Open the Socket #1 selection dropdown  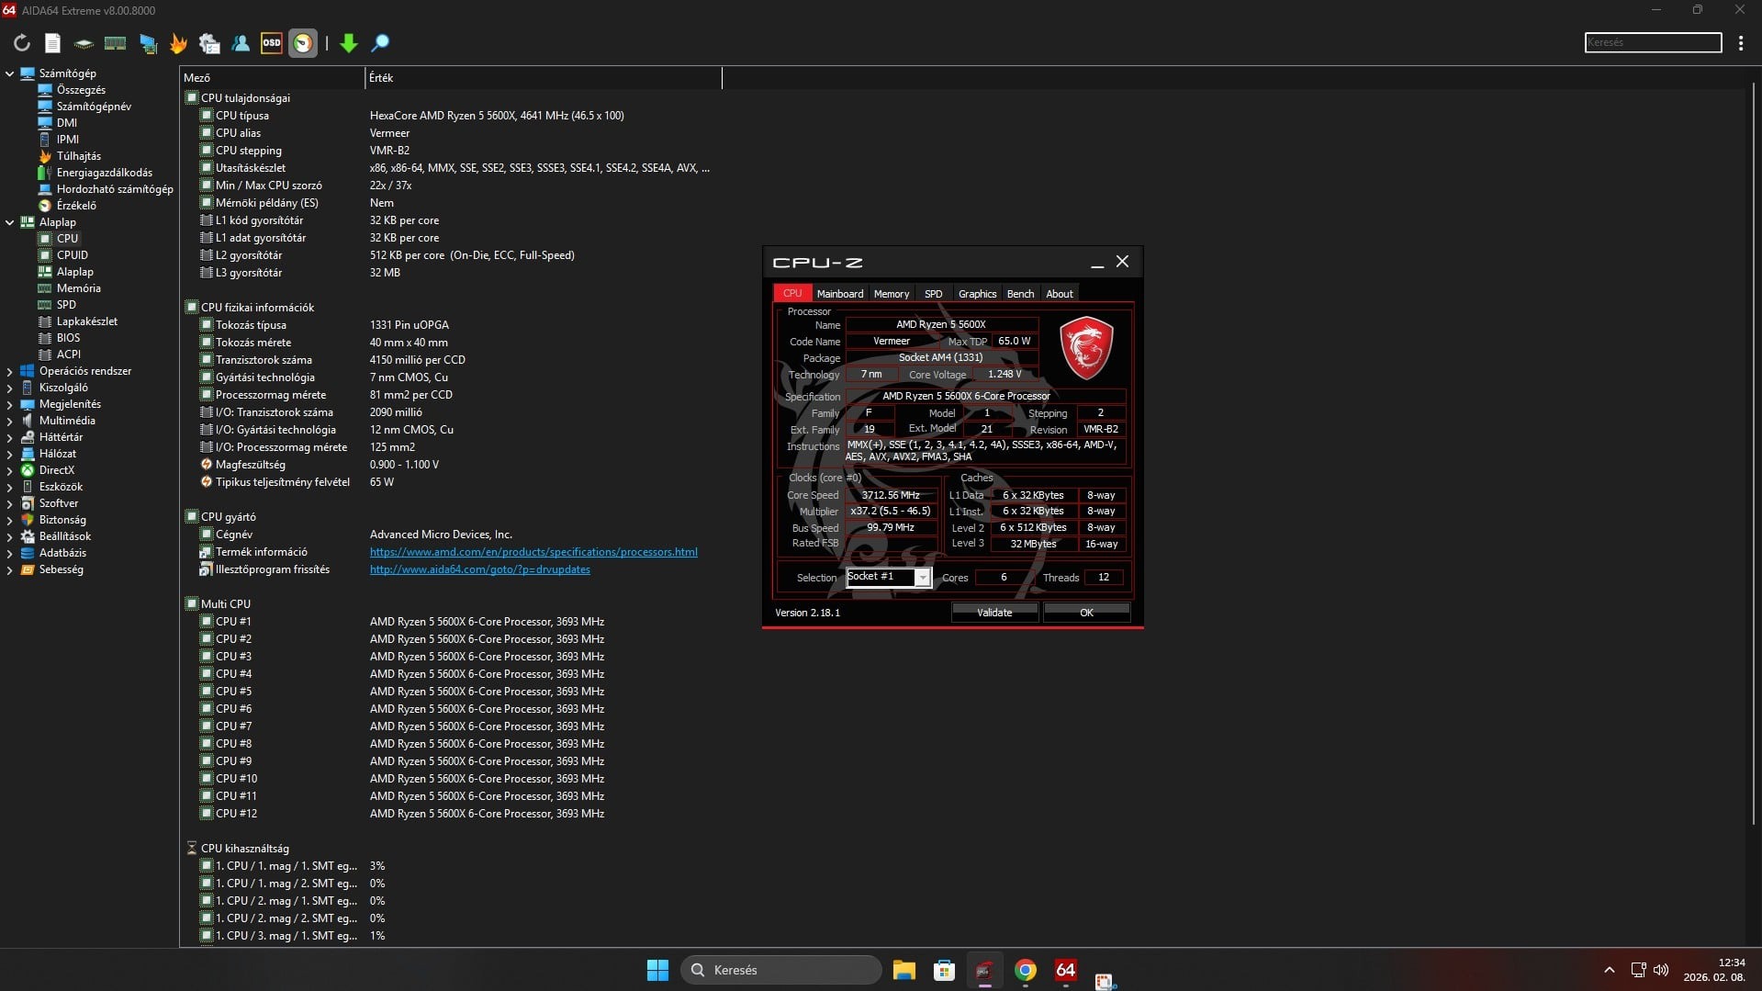[922, 578]
